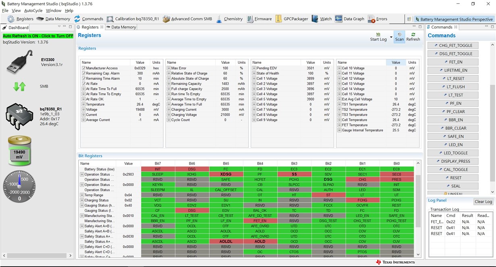This screenshot has width=496, height=267.
Task: Open the Commands toolbar item
Action: tap(88, 19)
